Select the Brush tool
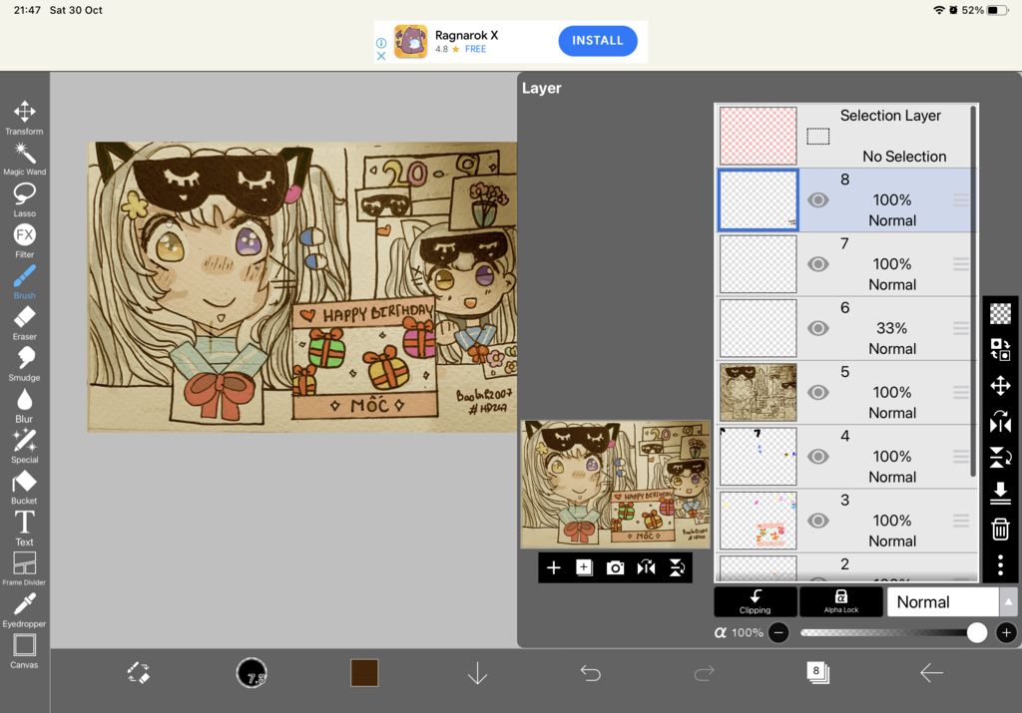Viewport: 1022px width, 713px height. pyautogui.click(x=24, y=282)
